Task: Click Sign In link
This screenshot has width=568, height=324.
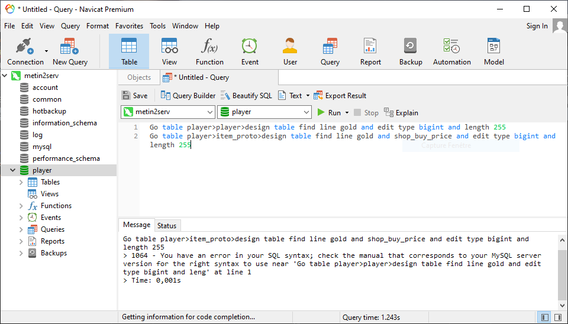Action: pyautogui.click(x=537, y=26)
